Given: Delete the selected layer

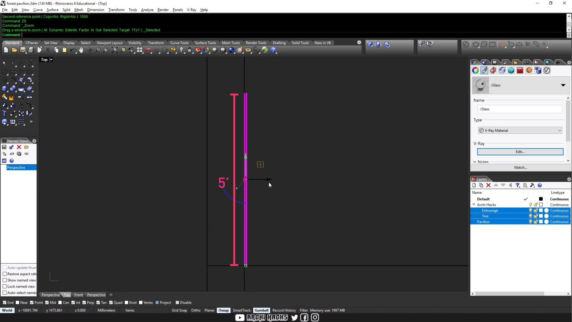Looking at the screenshot, I should pos(488,185).
